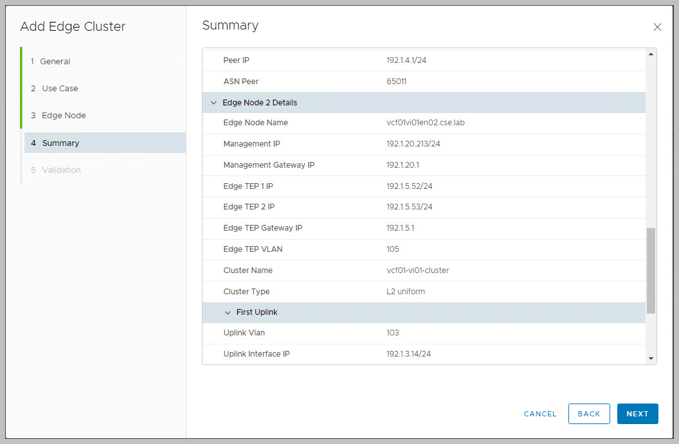The height and width of the screenshot is (444, 679).
Task: Click the ASN Peer value 65011
Action: click(396, 82)
